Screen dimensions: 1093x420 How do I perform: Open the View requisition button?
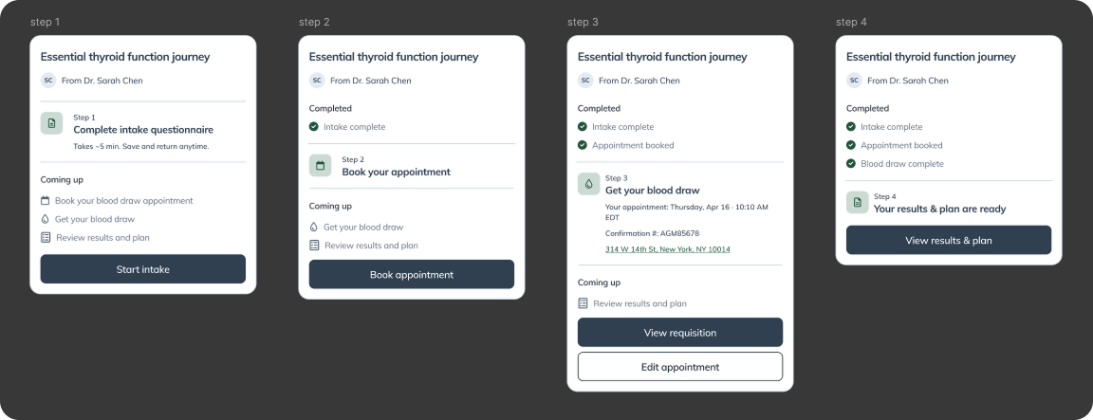point(680,332)
